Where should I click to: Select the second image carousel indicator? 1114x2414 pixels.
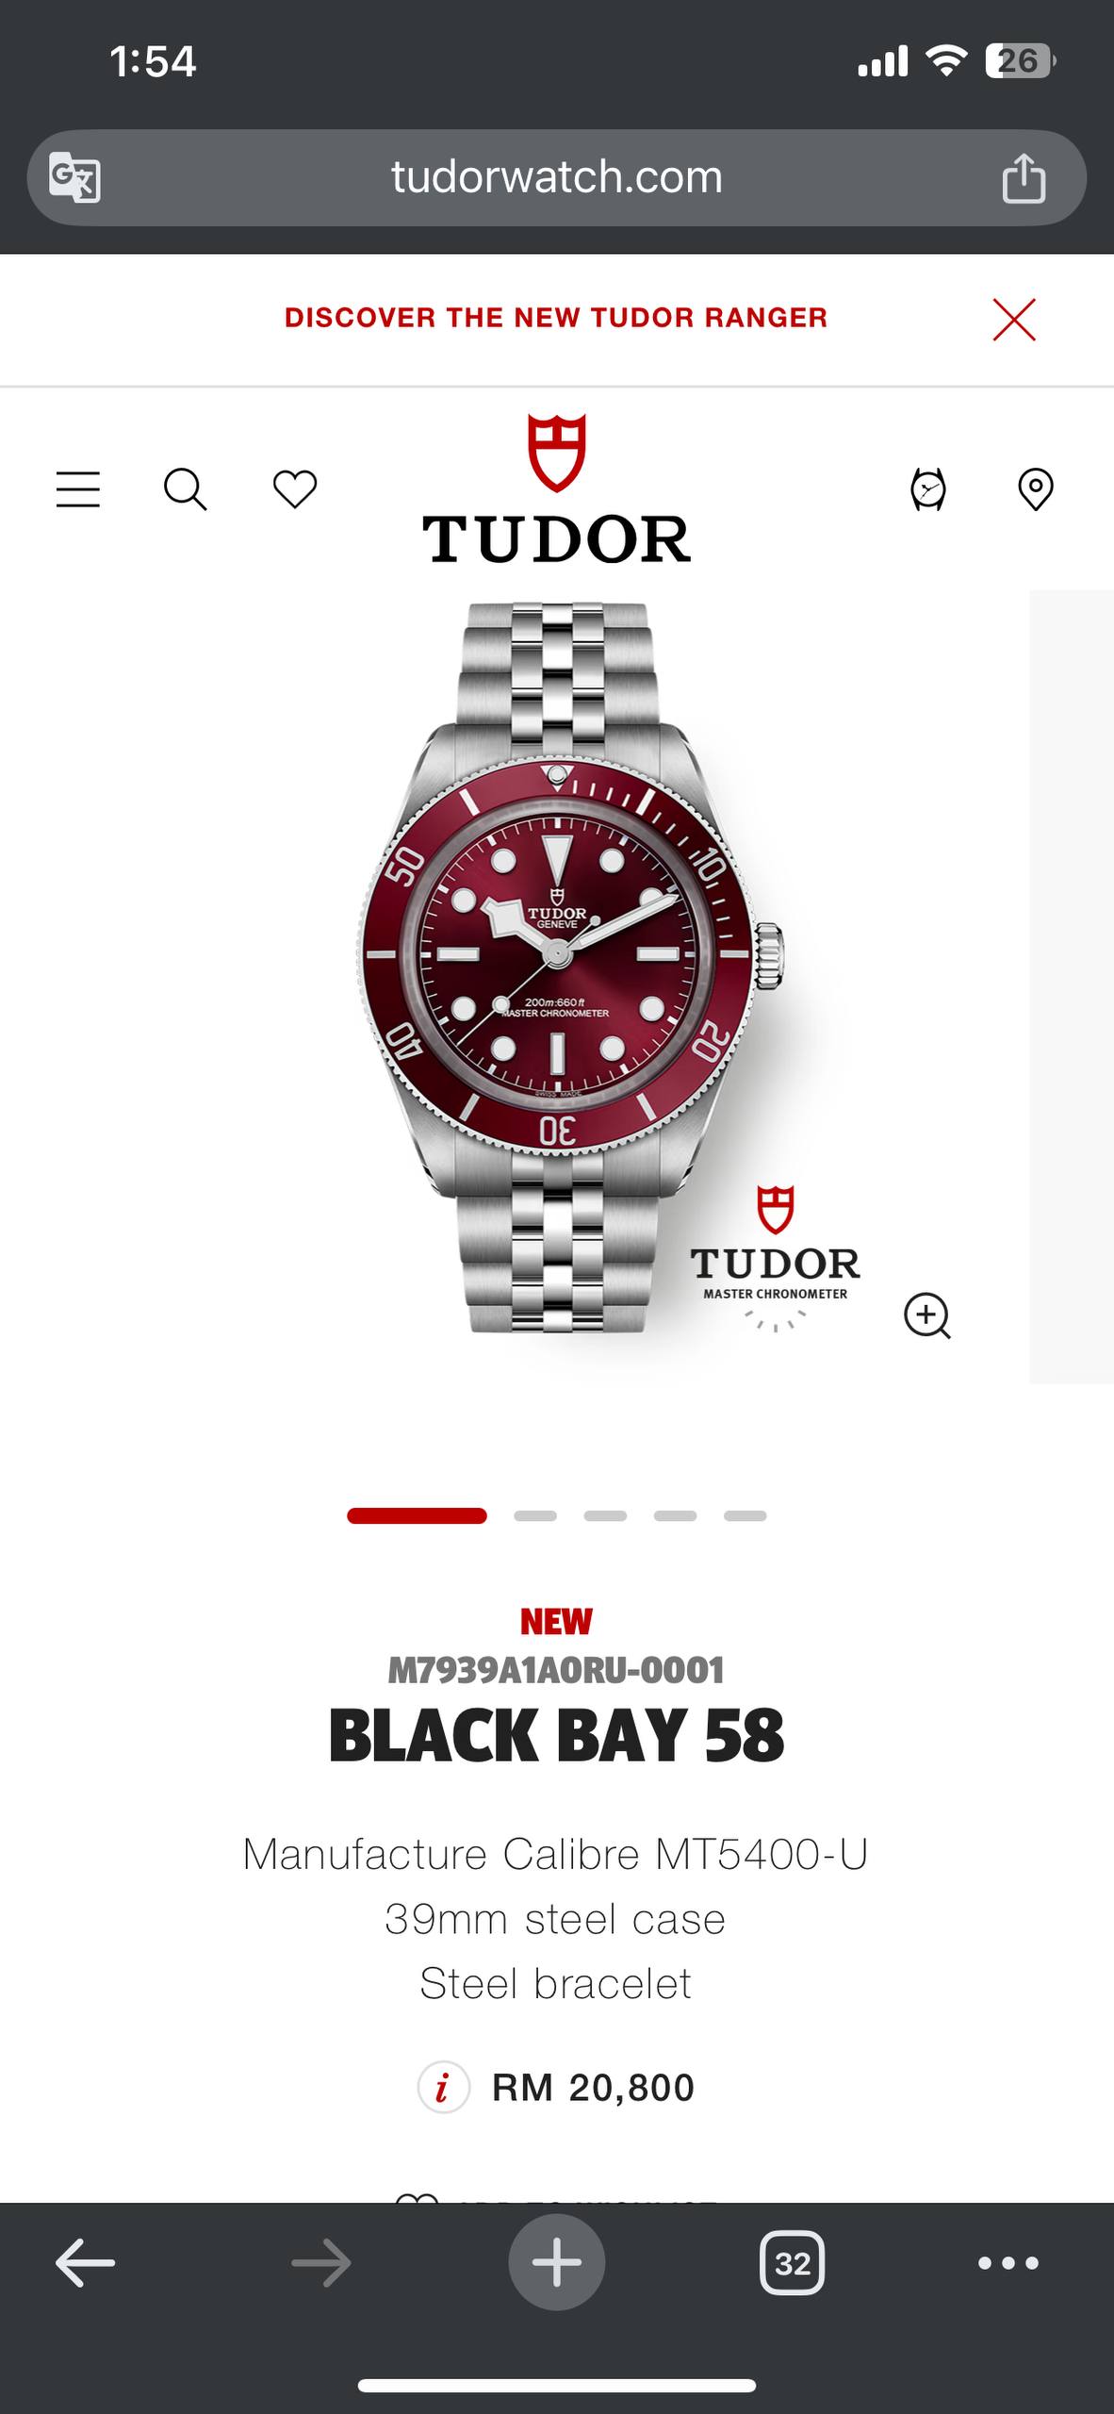pos(535,1516)
